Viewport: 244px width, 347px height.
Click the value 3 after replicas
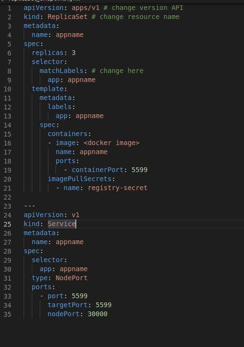(73, 53)
